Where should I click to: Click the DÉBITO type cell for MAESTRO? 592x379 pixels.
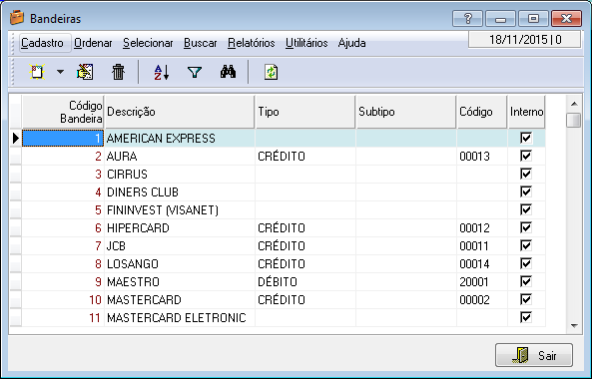pos(305,281)
